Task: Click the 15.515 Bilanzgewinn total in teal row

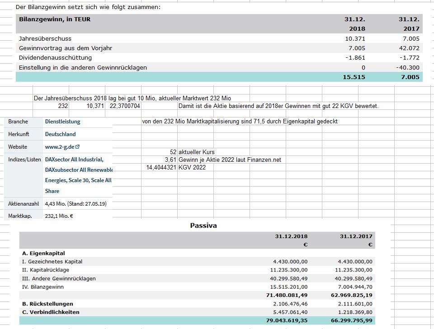Action: (354, 77)
